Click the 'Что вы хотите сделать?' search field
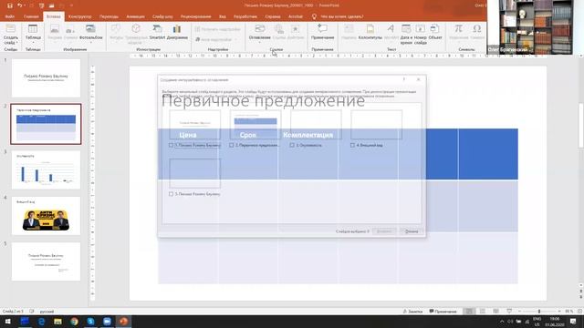The width and height of the screenshot is (584, 328). pyautogui.click(x=342, y=16)
